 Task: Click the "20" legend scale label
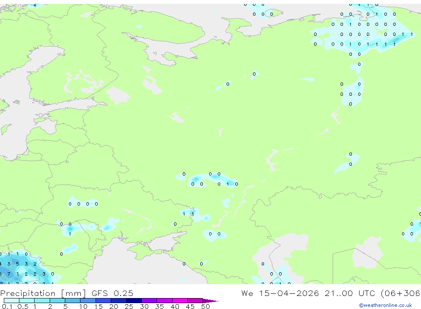coord(114,306)
